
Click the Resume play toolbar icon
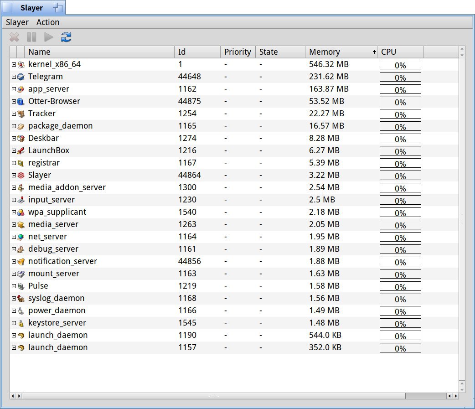[x=48, y=37]
